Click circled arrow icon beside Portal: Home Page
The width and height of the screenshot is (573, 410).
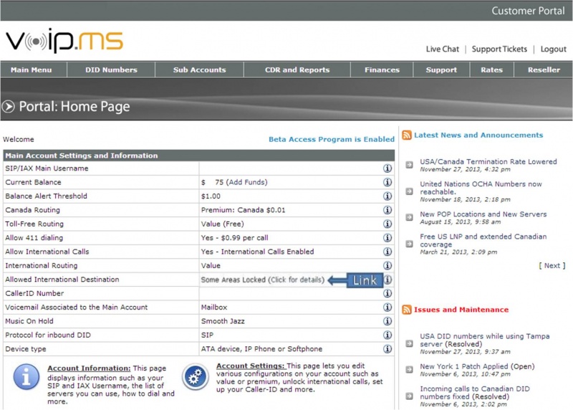coord(8,106)
